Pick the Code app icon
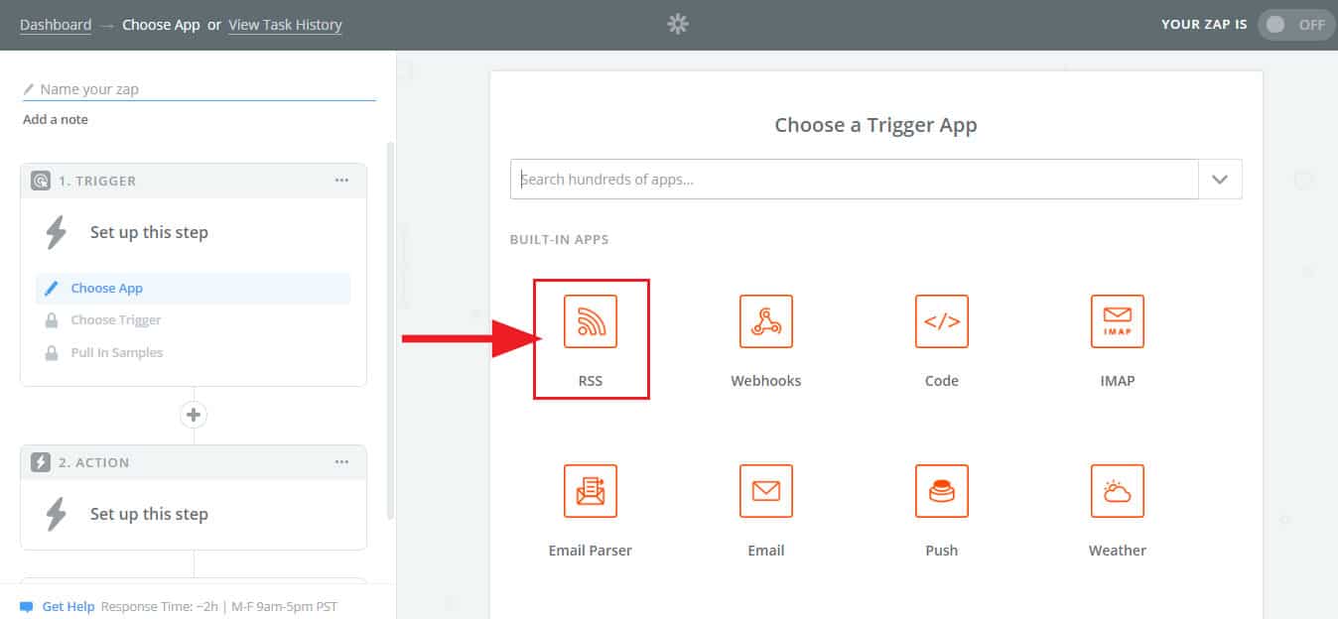 (x=942, y=321)
